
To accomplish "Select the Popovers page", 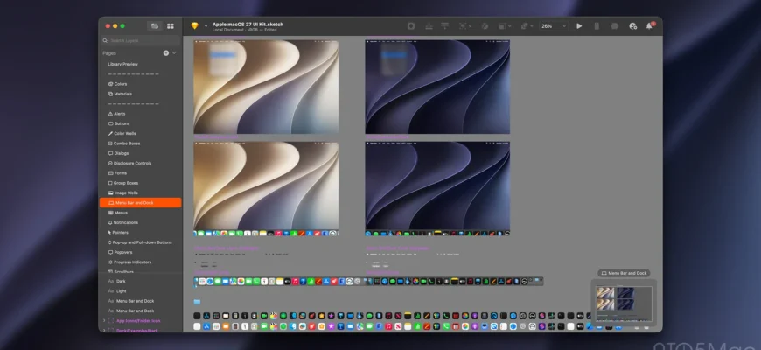I will tap(140, 252).
